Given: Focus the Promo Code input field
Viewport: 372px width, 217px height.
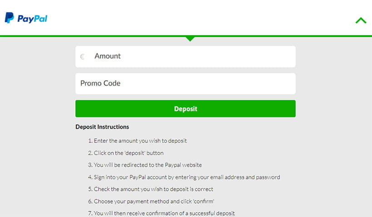Looking at the screenshot, I should pyautogui.click(x=185, y=83).
